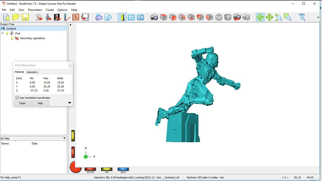
Task: Open the Create menu
Action: (x=50, y=10)
